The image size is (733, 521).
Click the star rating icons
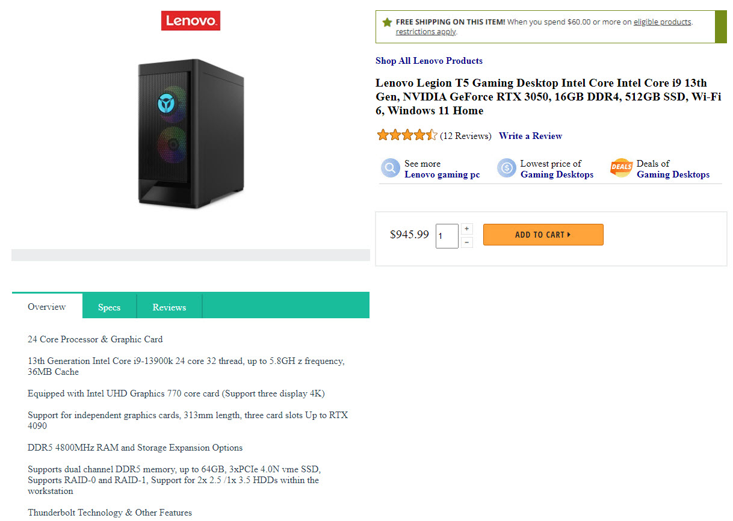click(407, 135)
